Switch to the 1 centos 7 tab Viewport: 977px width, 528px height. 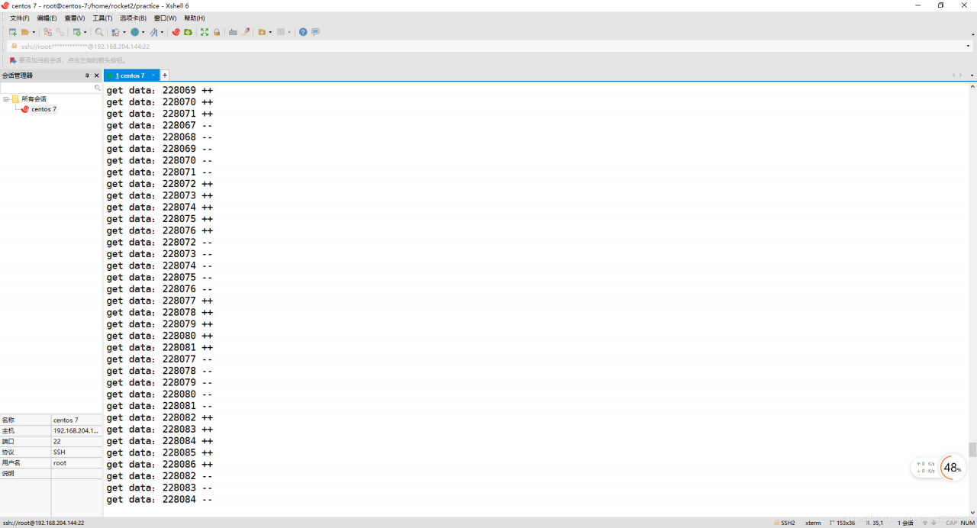(130, 75)
